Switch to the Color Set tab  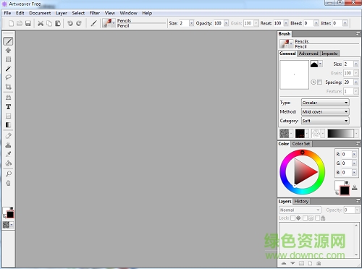[x=301, y=144]
